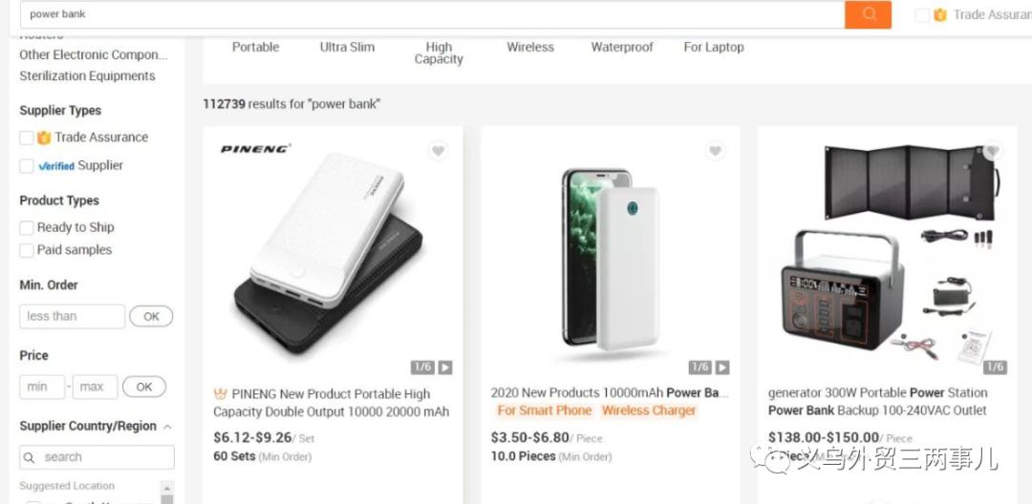Click heart icon on 10000mAh power bank
Viewport: 1032px width, 504px height.
[x=715, y=151]
